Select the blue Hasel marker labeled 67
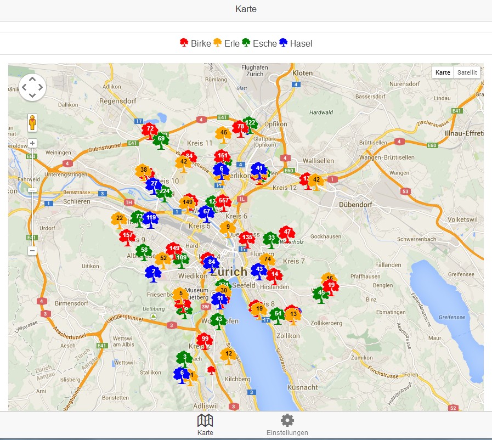Image resolution: width=492 pixels, height=440 pixels. [206, 213]
